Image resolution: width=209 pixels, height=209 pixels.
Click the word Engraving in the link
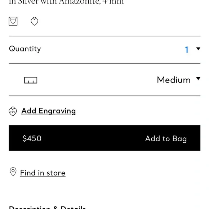pos(57,111)
